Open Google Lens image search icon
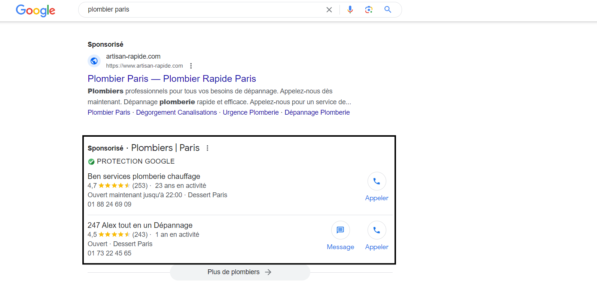The image size is (597, 285). point(369,10)
